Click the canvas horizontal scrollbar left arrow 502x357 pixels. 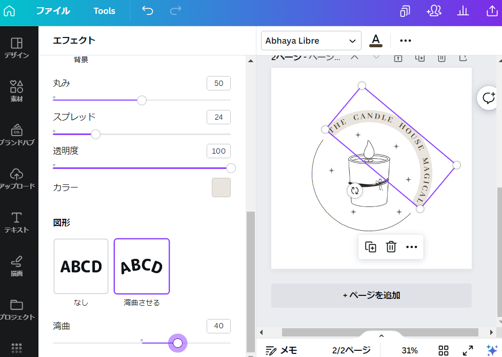[261, 332]
